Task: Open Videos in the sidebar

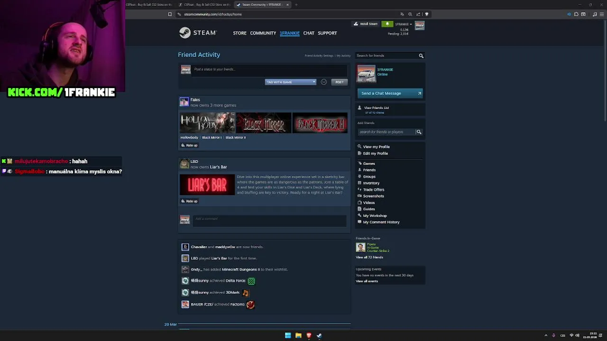Action: click(368, 203)
